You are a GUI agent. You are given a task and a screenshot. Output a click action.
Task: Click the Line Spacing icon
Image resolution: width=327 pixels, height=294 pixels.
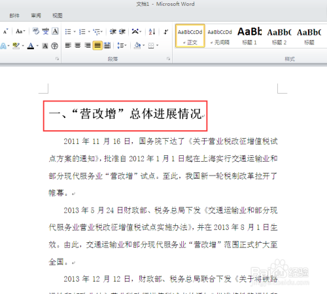(x=120, y=45)
